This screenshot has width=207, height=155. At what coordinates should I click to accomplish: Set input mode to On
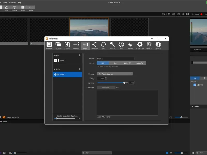coord(115,63)
